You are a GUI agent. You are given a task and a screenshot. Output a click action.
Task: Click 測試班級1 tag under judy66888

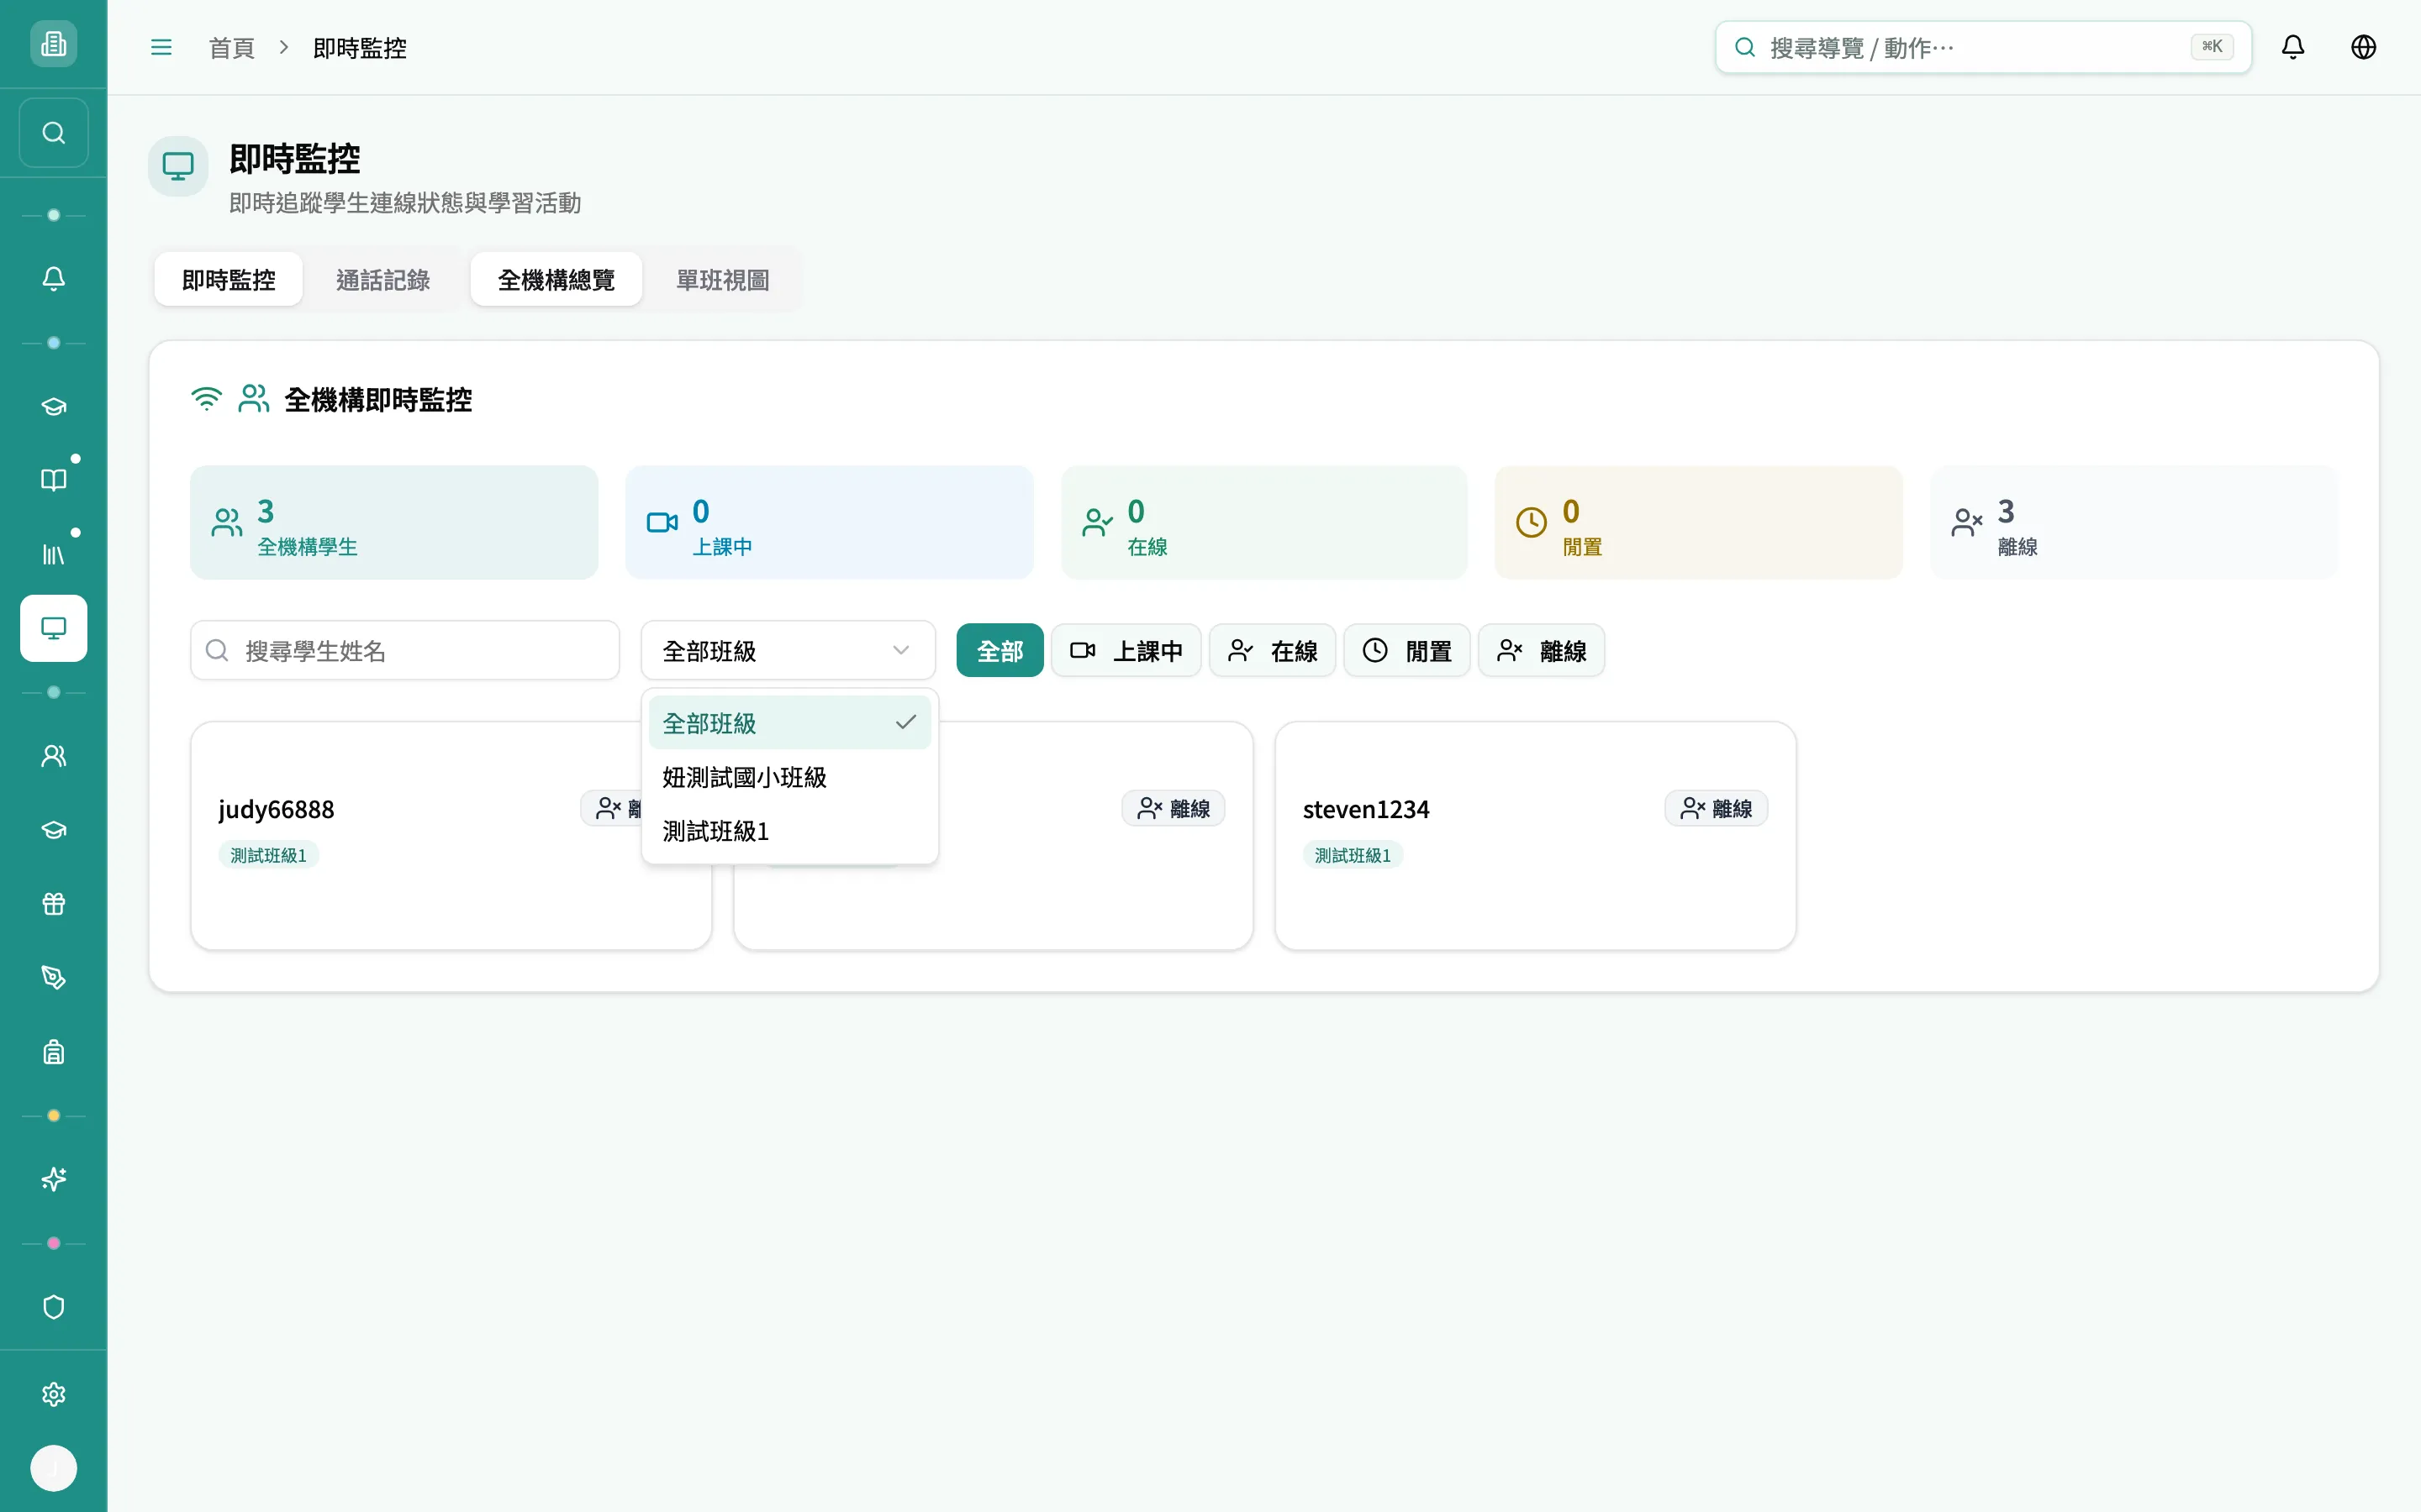pyautogui.click(x=268, y=855)
